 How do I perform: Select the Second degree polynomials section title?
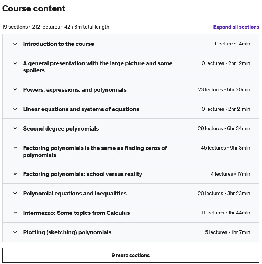pyautogui.click(x=61, y=129)
